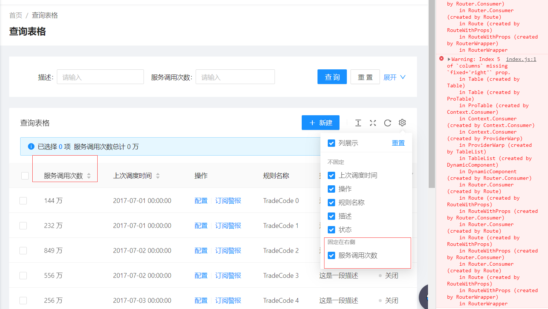548x309 pixels.
Task: Open 配置 link for TradeCode 0
Action: pos(201,200)
